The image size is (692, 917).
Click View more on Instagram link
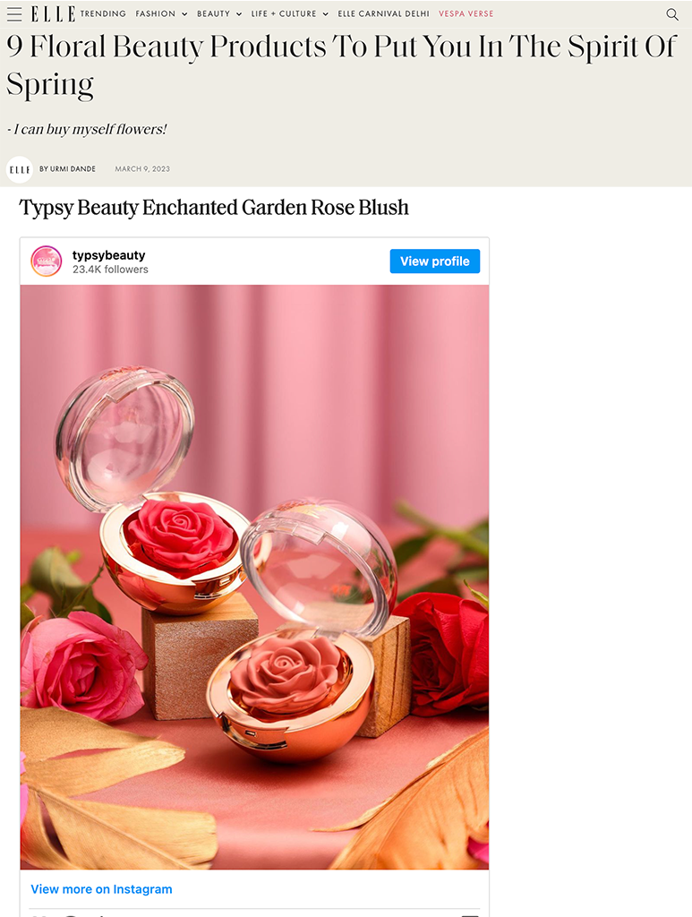(x=101, y=889)
